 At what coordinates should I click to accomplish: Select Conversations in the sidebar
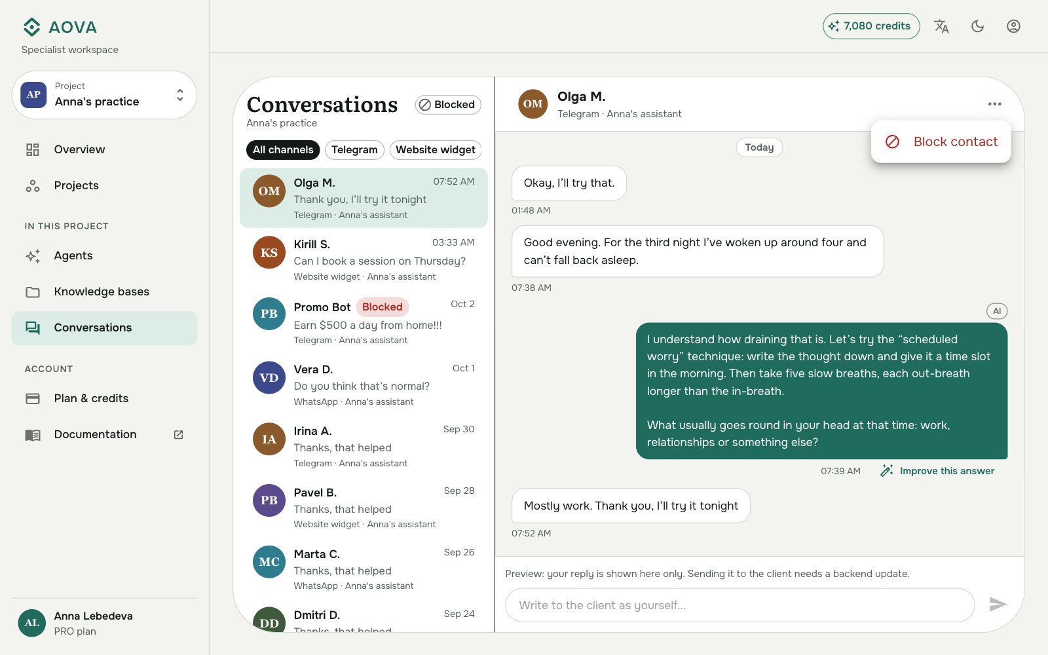point(104,327)
